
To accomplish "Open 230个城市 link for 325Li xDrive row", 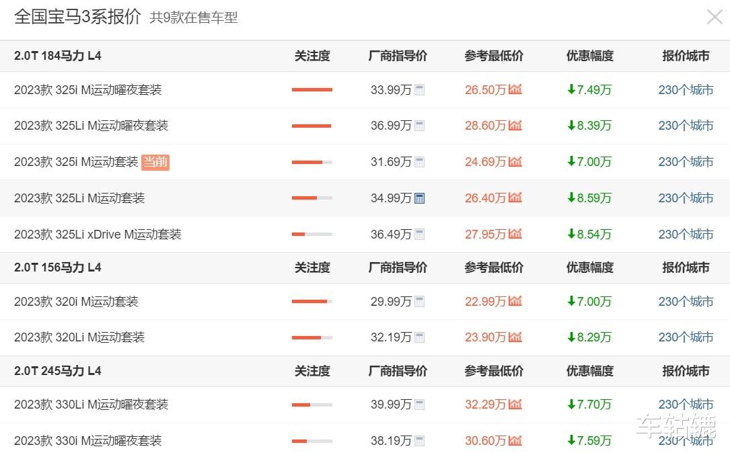I will point(686,235).
